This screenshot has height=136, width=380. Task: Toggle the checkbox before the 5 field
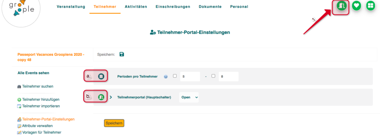point(175,76)
